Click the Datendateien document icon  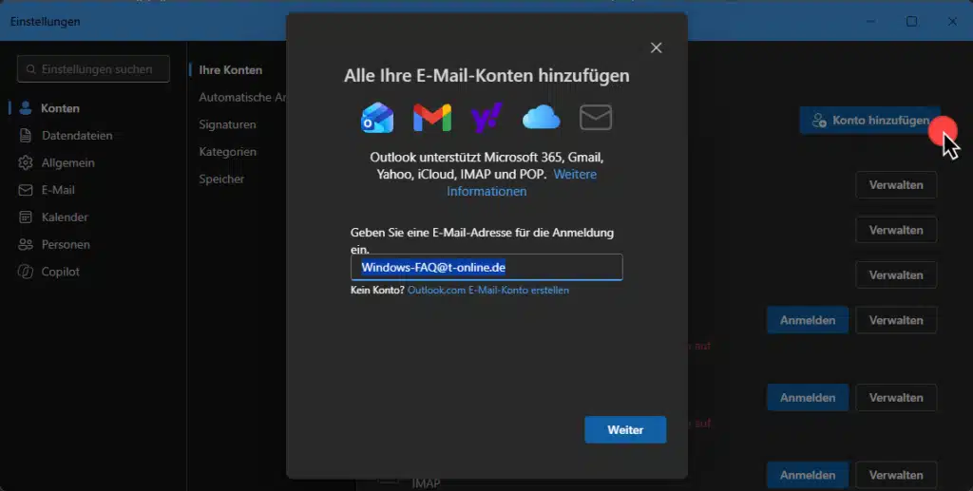(x=26, y=135)
